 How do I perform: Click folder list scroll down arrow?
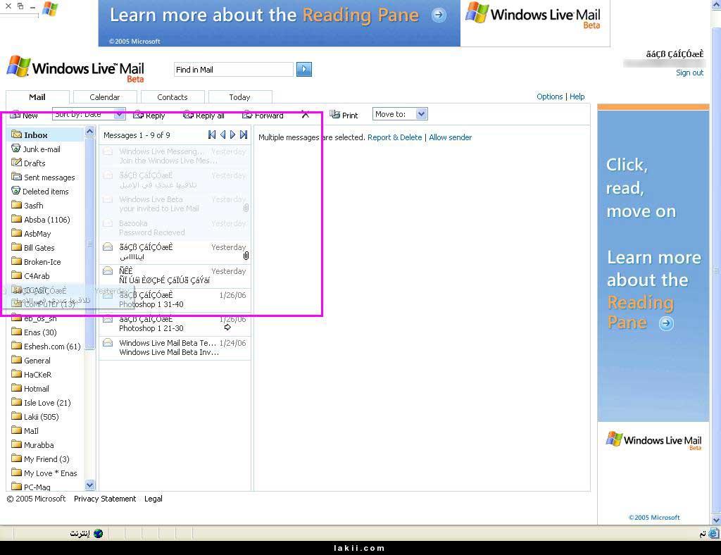(89, 485)
